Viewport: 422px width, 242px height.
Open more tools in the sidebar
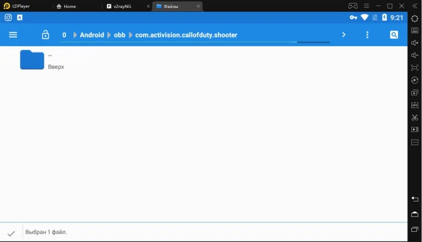tap(415, 142)
